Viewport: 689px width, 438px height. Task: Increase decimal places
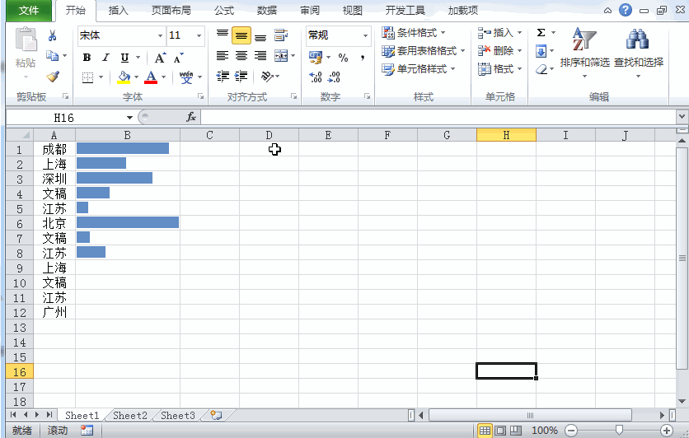pyautogui.click(x=316, y=77)
